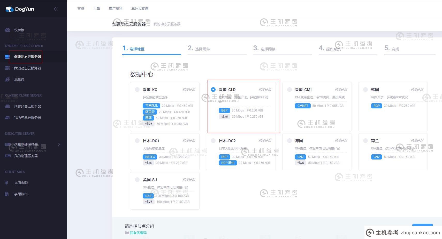Click the 国际 tag on 香港-KC
The height and width of the screenshot is (239, 442).
148,118
